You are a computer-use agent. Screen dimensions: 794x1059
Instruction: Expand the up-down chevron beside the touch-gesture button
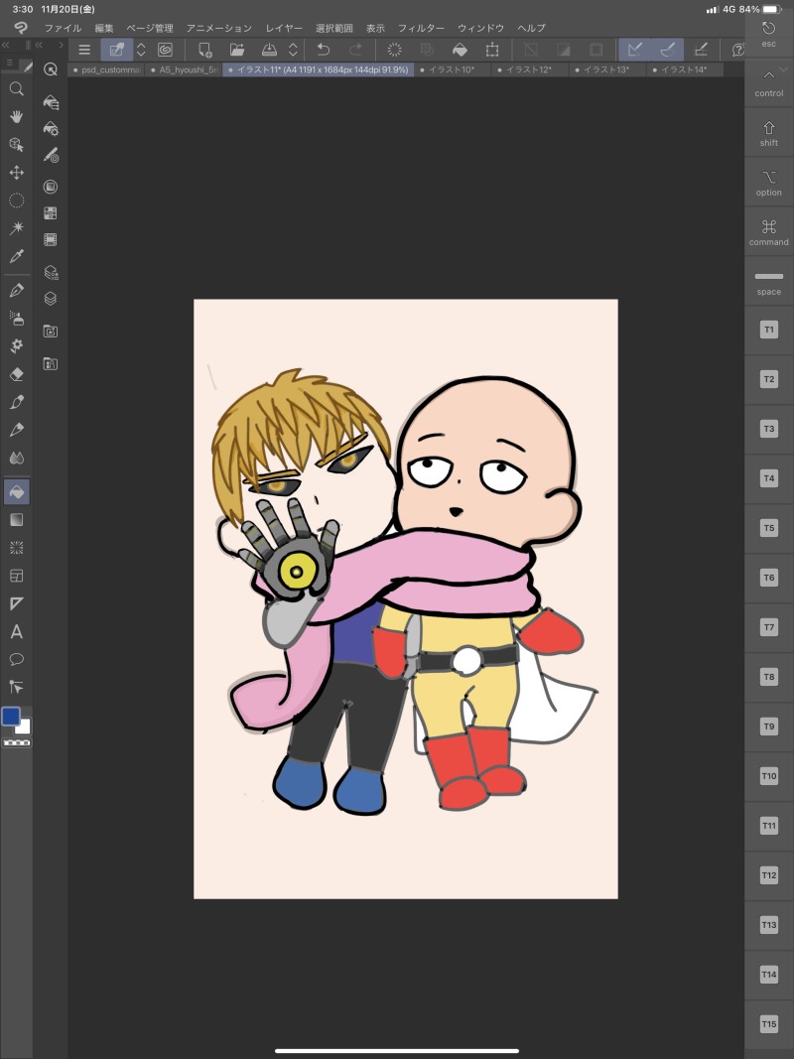point(141,50)
